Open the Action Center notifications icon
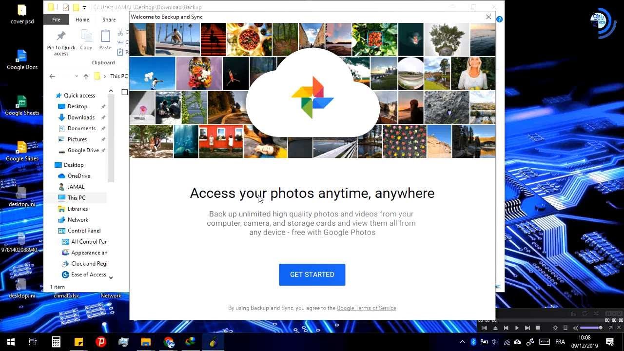The image size is (624, 351). [609, 342]
